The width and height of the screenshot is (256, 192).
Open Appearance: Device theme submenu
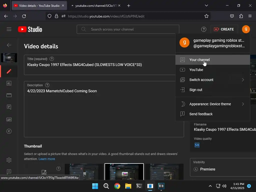click(213, 104)
